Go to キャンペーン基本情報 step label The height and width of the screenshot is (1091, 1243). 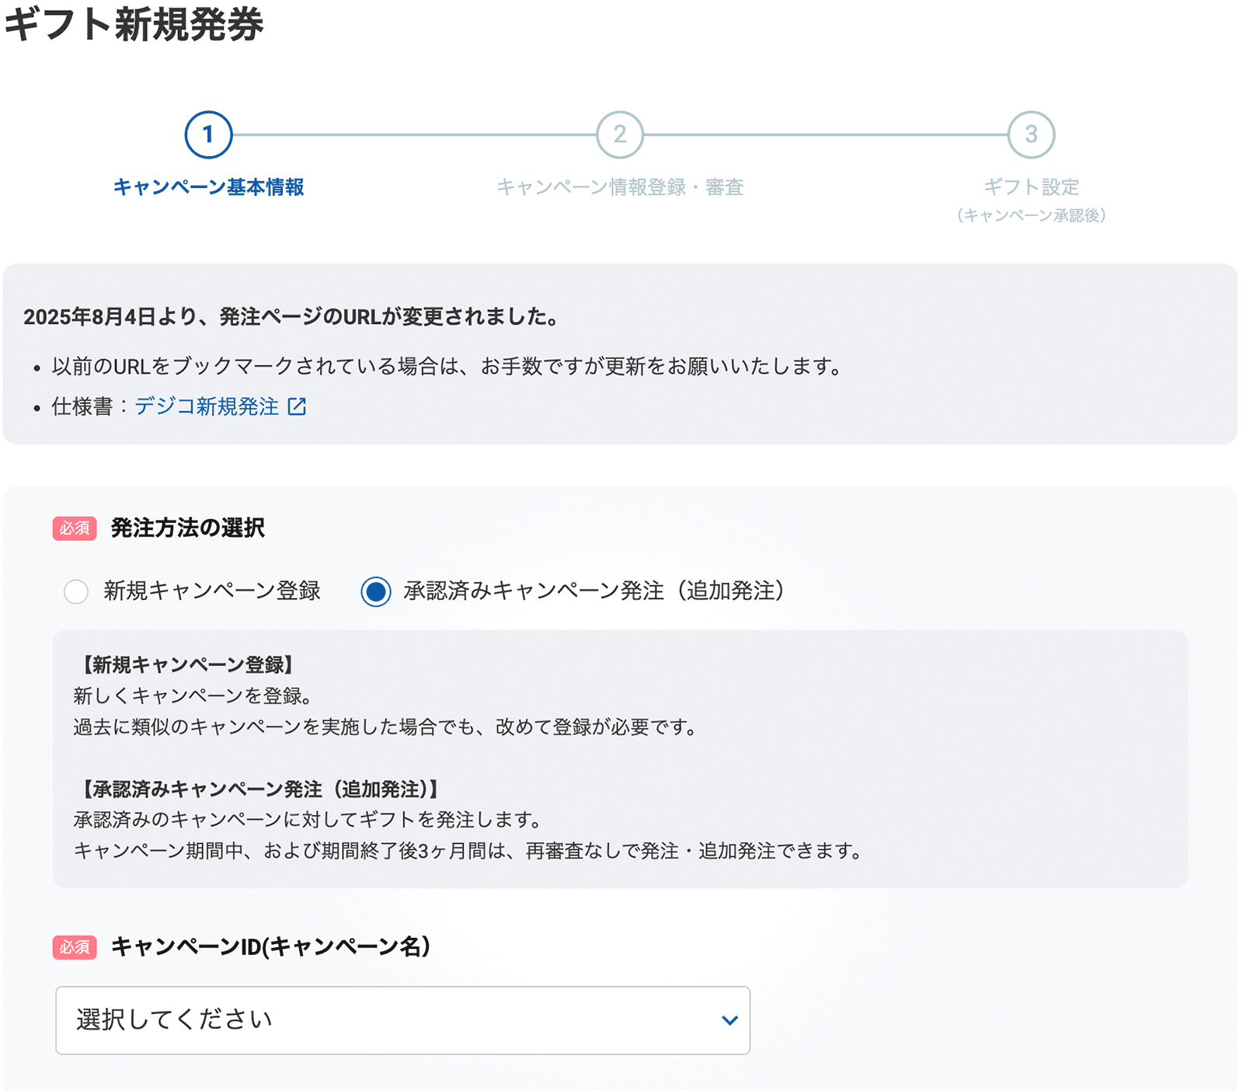pos(208,187)
